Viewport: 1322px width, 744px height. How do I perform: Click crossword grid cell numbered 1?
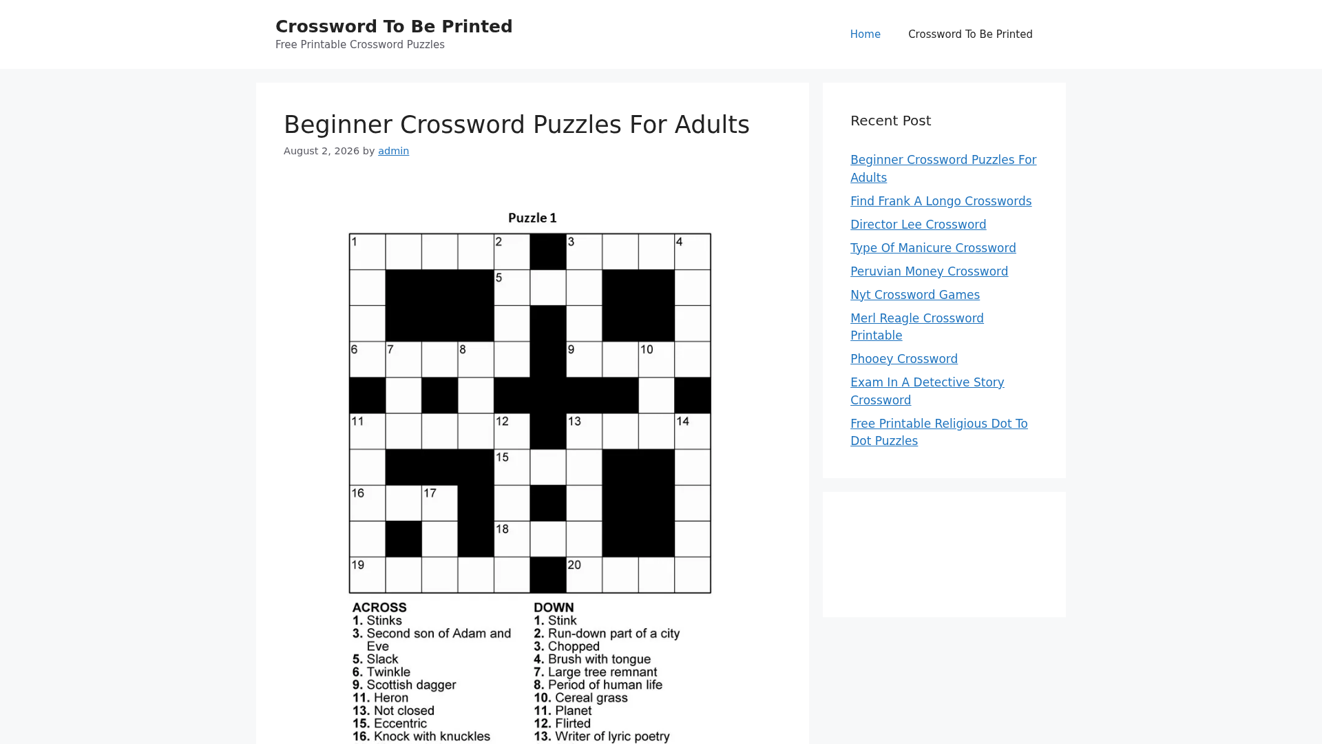367,251
